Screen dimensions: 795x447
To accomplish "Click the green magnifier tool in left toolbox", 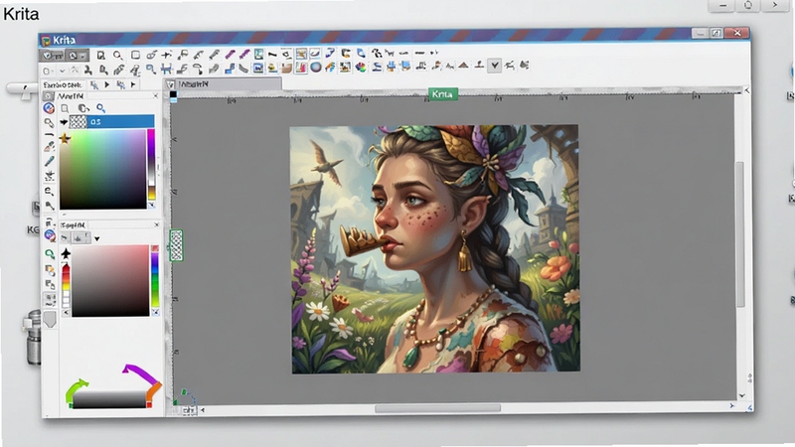I will (49, 254).
